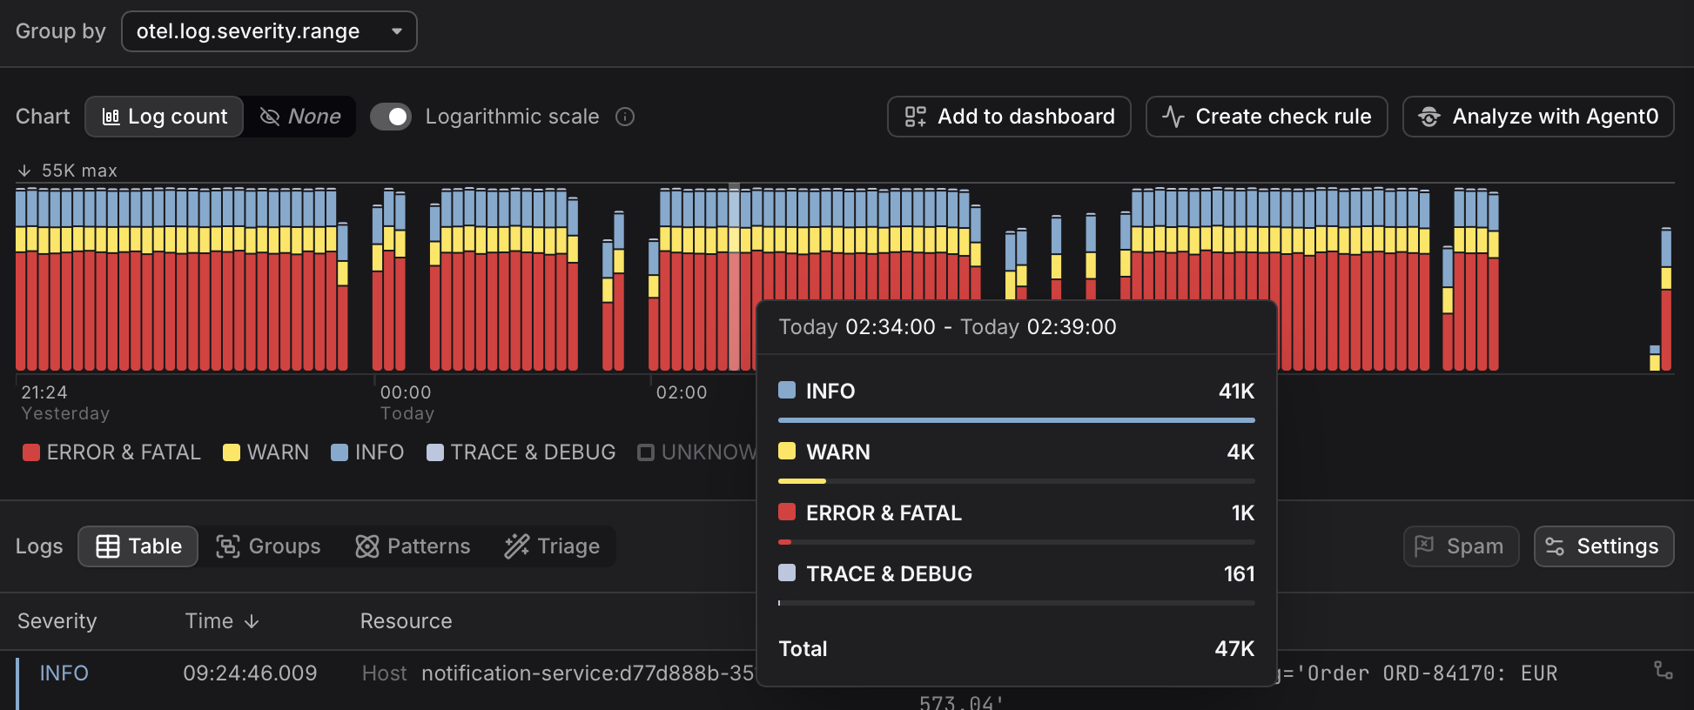Open the Triage view
Image resolution: width=1694 pixels, height=710 pixels.
pos(552,546)
